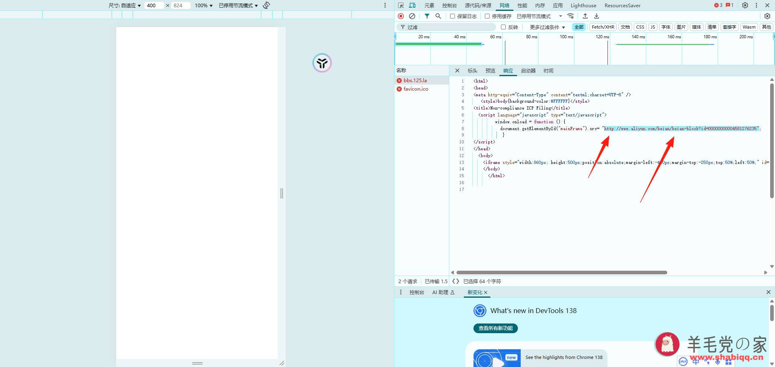Open the 100% zoom dropdown
The image size is (775, 367).
(x=203, y=5)
